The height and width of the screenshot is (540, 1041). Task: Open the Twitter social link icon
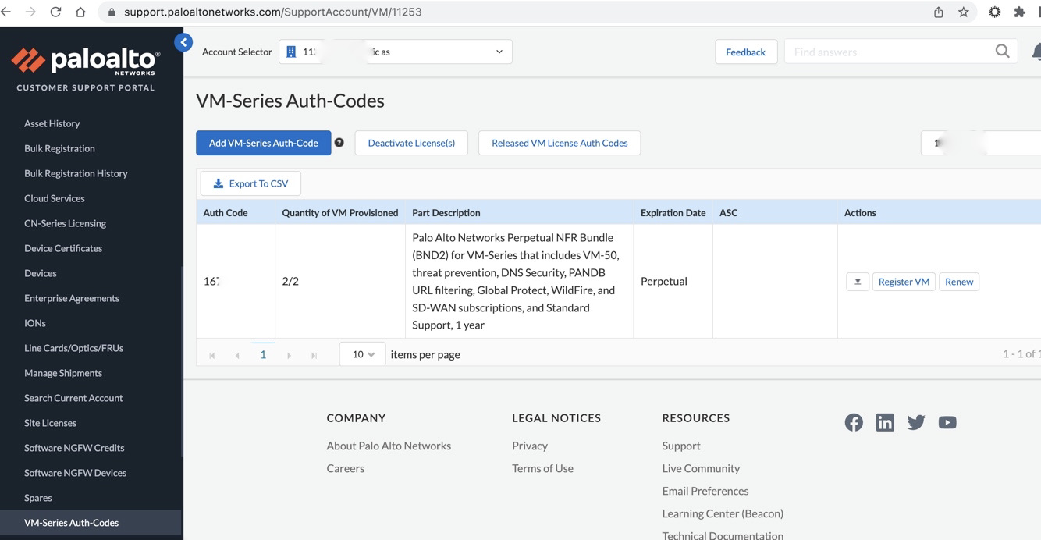(916, 422)
